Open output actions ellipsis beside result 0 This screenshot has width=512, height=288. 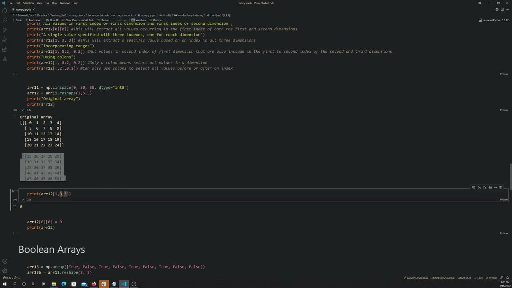[14, 205]
